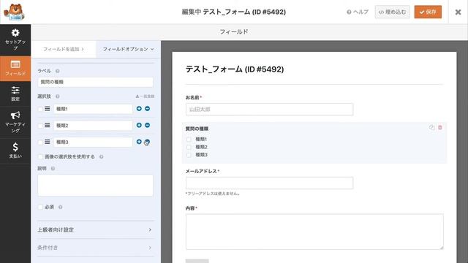Add a choice after 種類1 with plus icon
Screen dimensions: 468x263
pos(139,109)
